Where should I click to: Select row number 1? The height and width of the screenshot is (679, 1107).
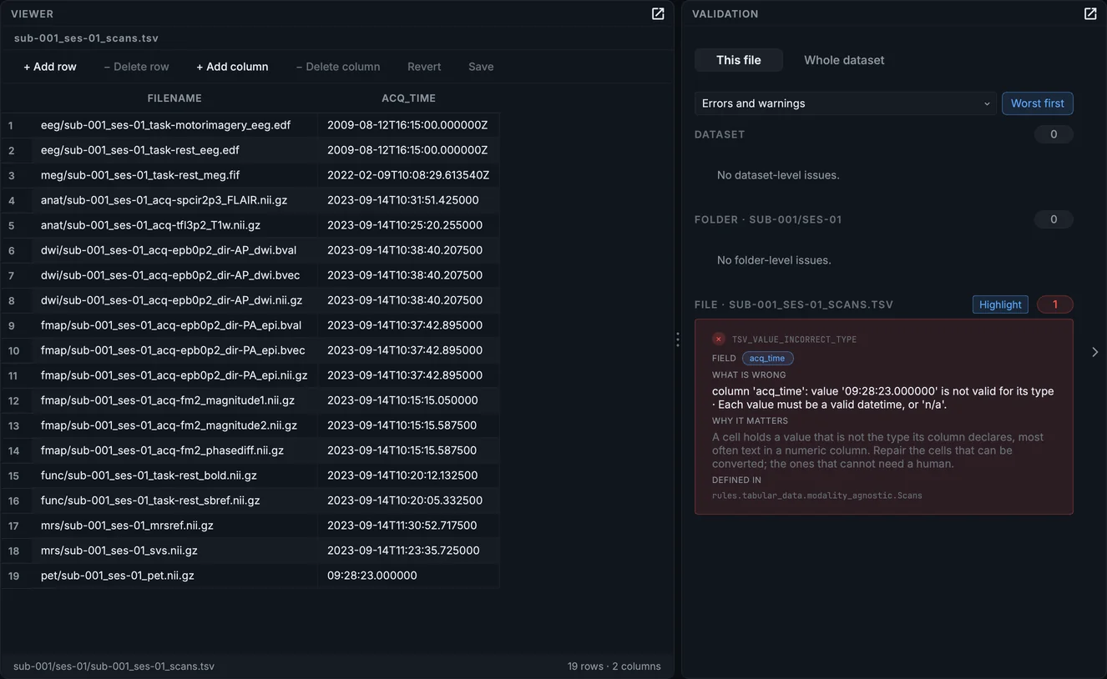click(x=16, y=125)
